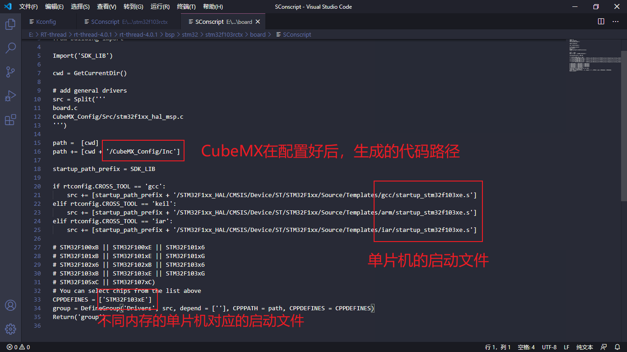Viewport: 627px width, 352px height.
Task: Click the '# add general drivers' comment
Action: pyautogui.click(x=90, y=90)
